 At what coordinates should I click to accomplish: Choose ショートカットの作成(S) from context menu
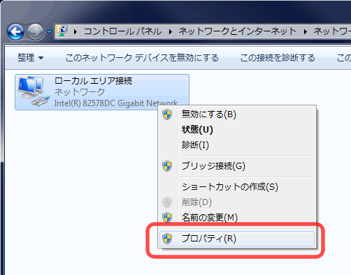237,187
